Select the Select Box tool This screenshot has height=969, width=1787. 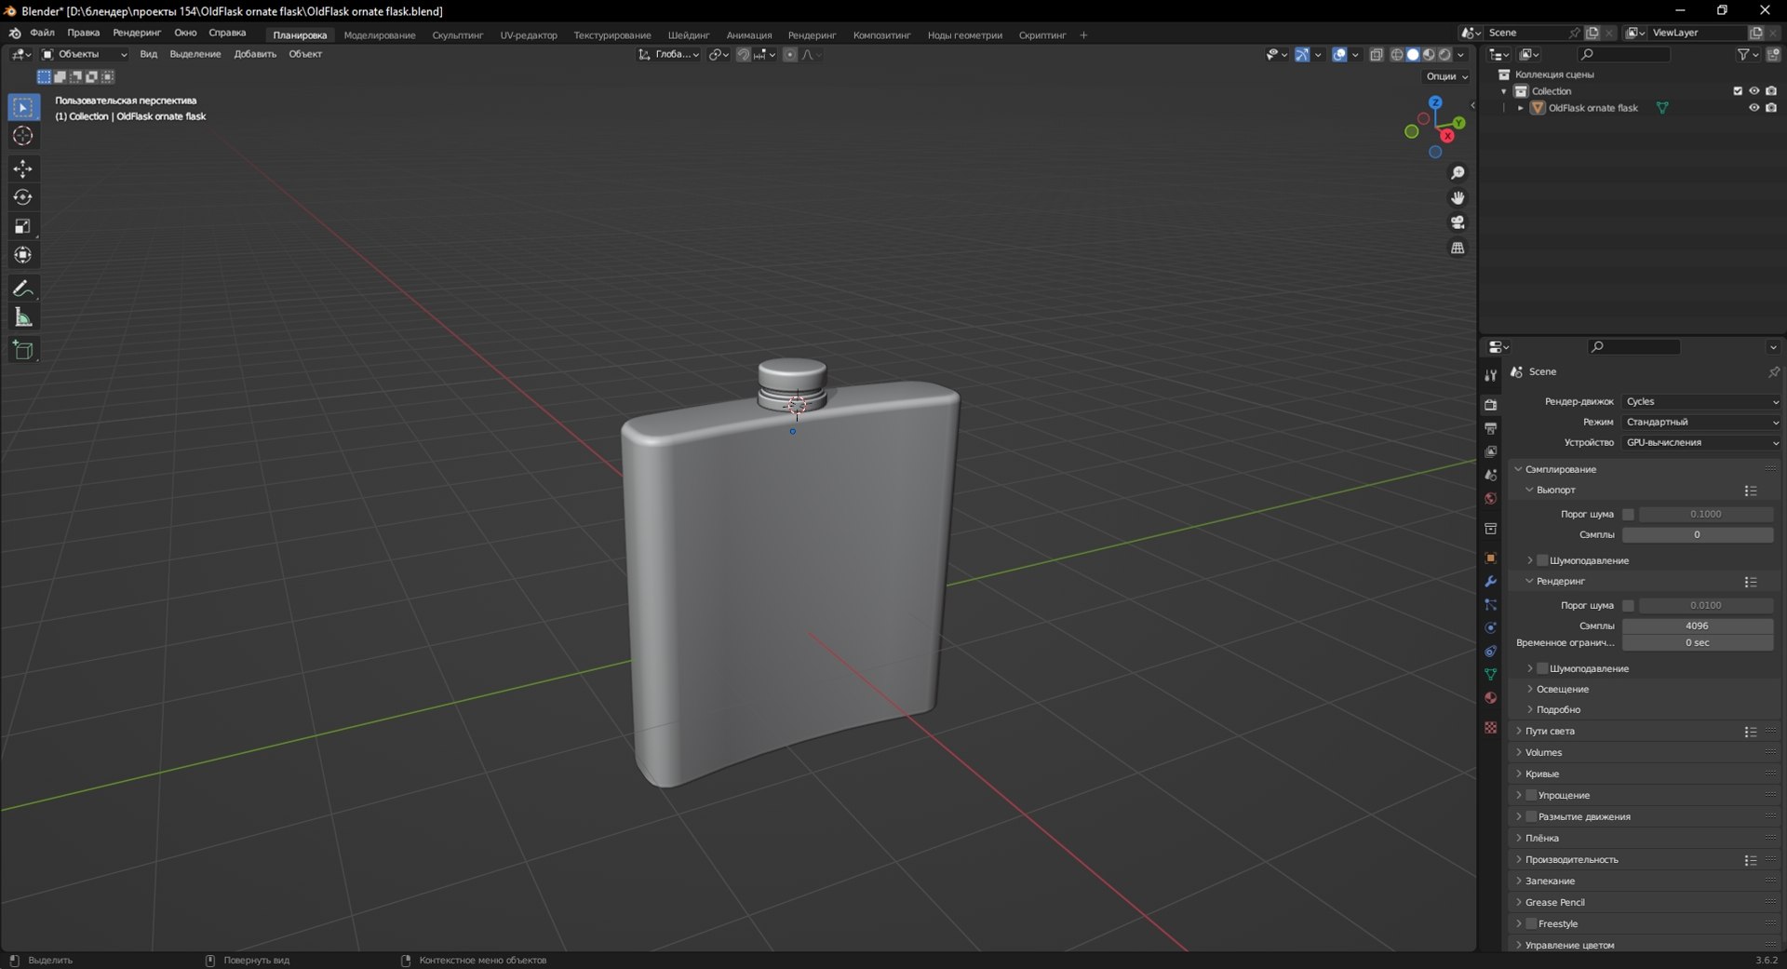pos(23,107)
